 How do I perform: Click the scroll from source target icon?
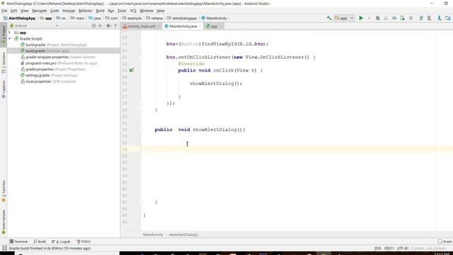93,25
